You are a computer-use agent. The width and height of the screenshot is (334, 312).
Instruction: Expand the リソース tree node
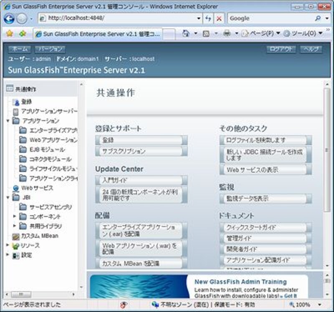click(x=8, y=245)
